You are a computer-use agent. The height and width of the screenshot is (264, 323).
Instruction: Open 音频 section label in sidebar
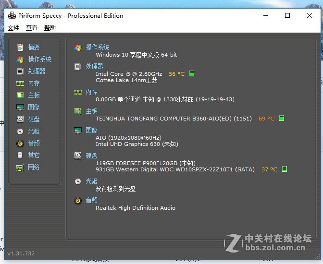coord(34,143)
